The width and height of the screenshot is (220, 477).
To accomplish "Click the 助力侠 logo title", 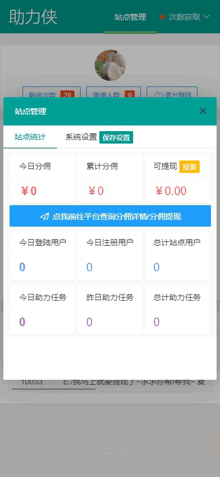I will click(x=33, y=17).
